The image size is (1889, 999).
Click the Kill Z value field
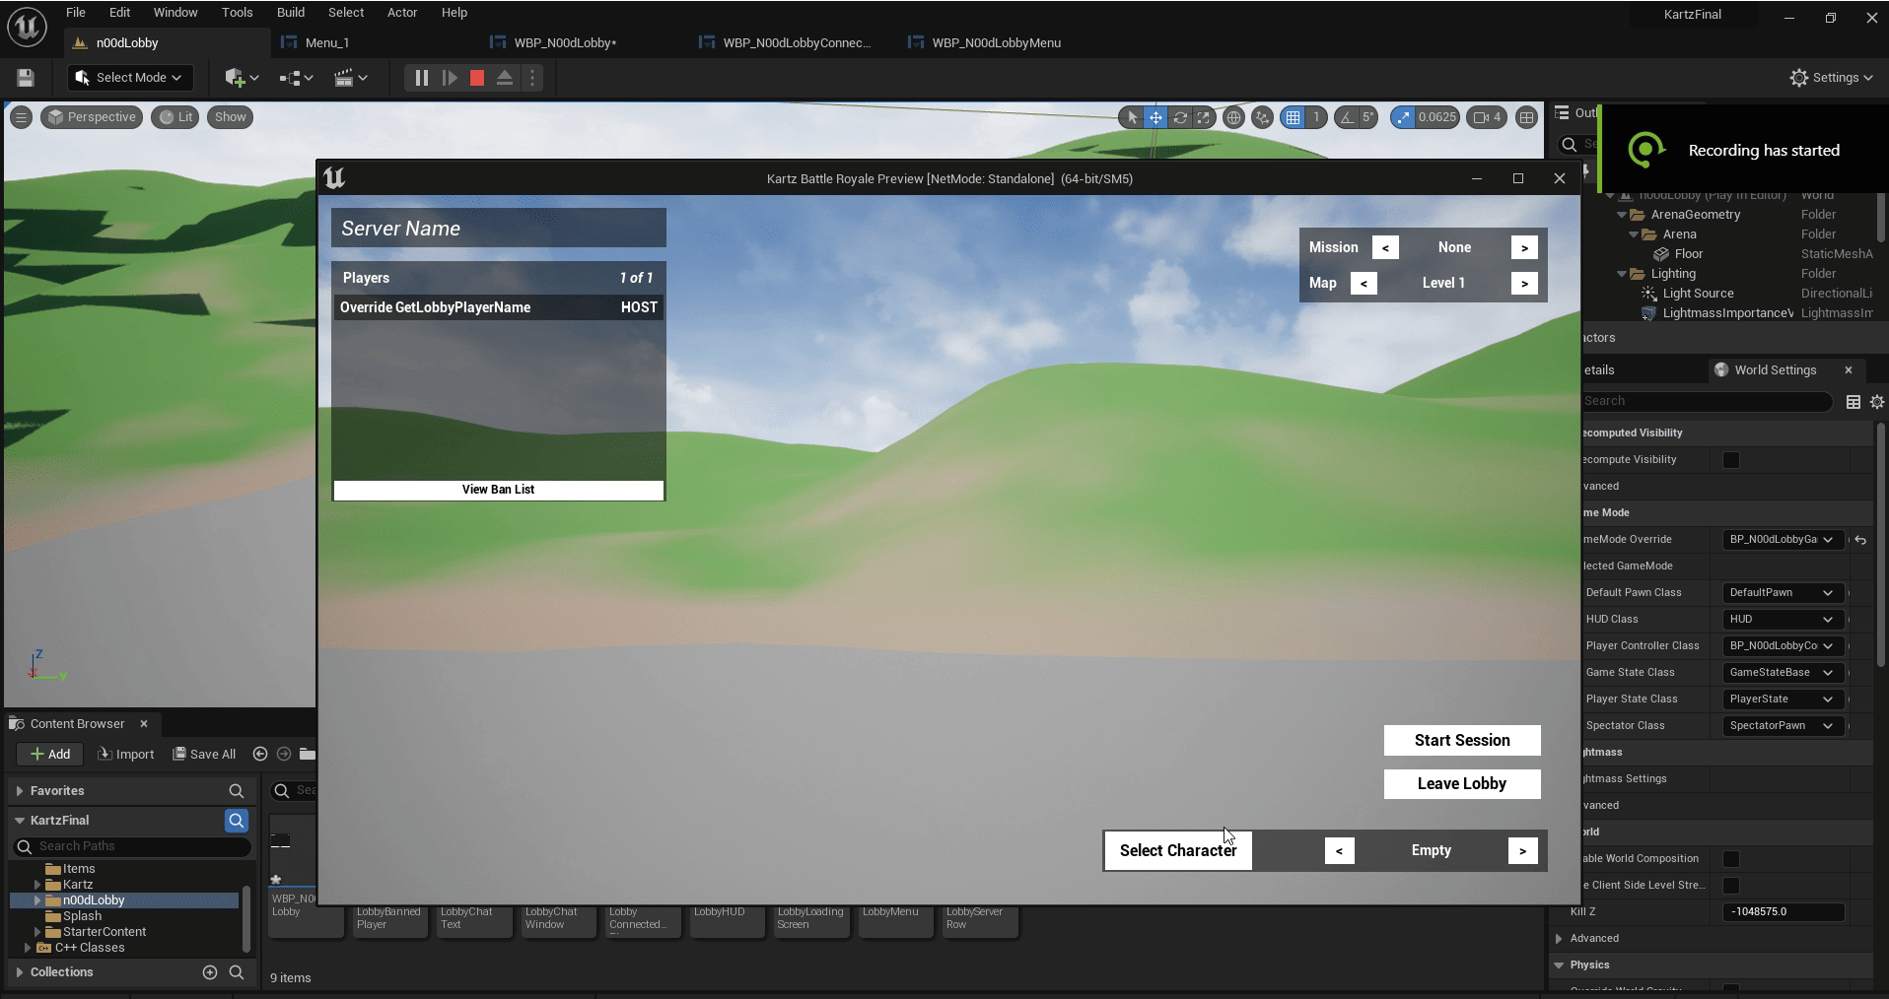[1783, 912]
